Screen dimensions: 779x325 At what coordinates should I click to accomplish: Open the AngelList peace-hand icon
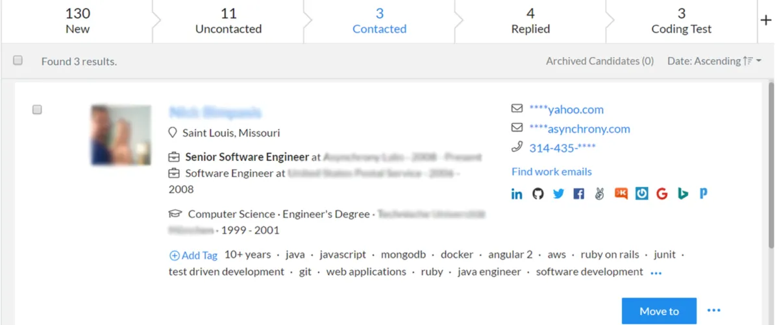pos(600,194)
